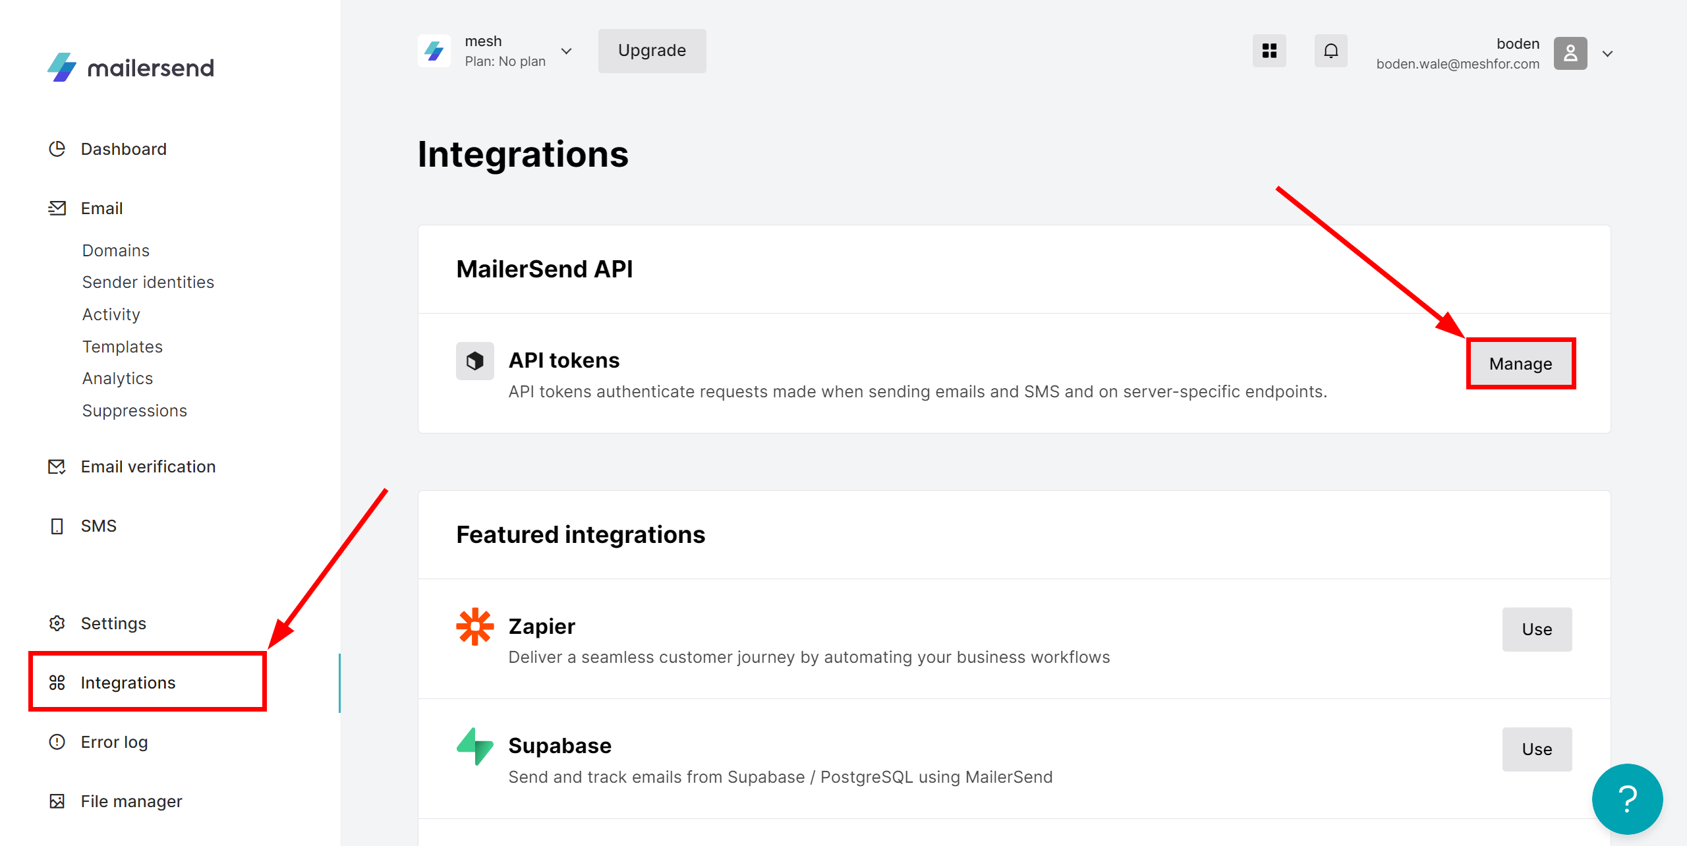Click the 'Plan: No plan' text

[x=505, y=61]
